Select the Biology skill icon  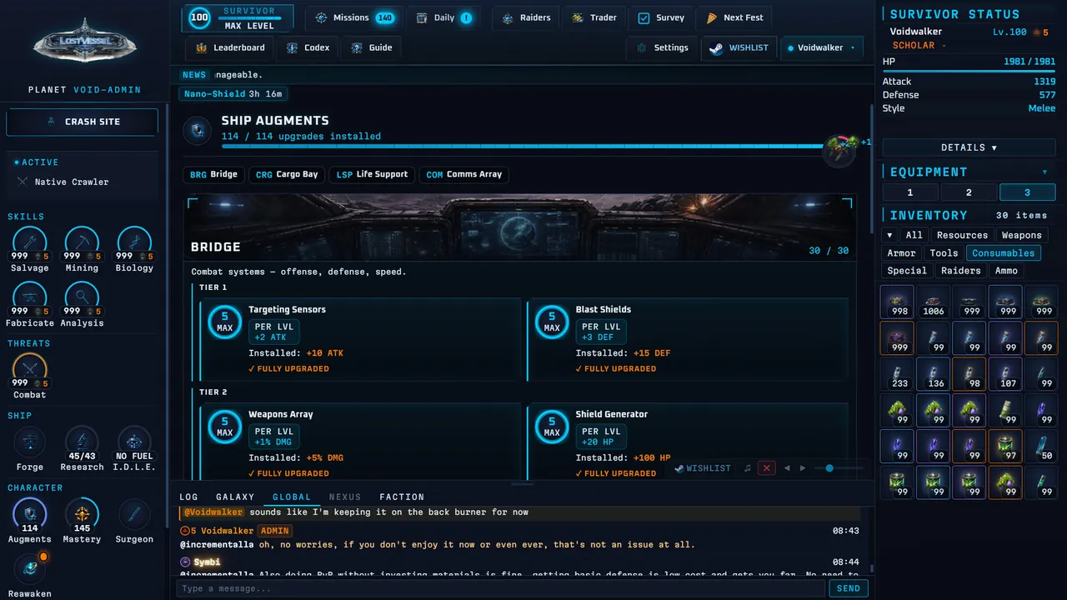point(134,244)
